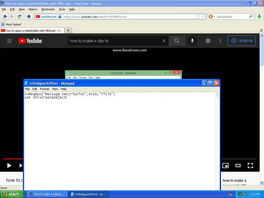Open the browser Help menu
The width and height of the screenshot is (264, 198).
[72, 9]
